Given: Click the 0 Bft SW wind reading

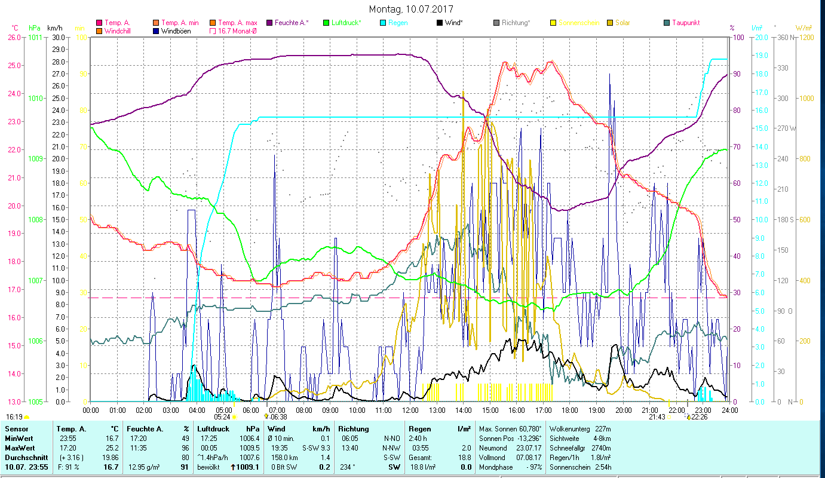Looking at the screenshot, I should pyautogui.click(x=285, y=467).
